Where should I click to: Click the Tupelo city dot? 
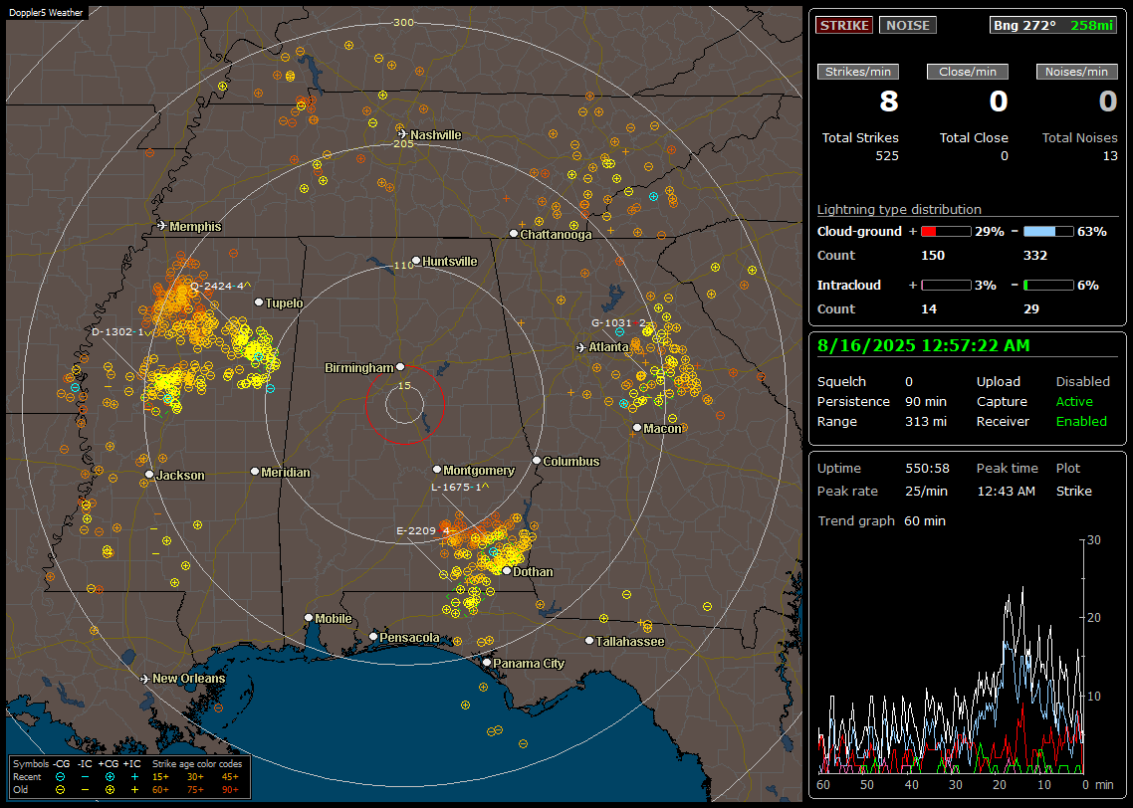click(259, 303)
